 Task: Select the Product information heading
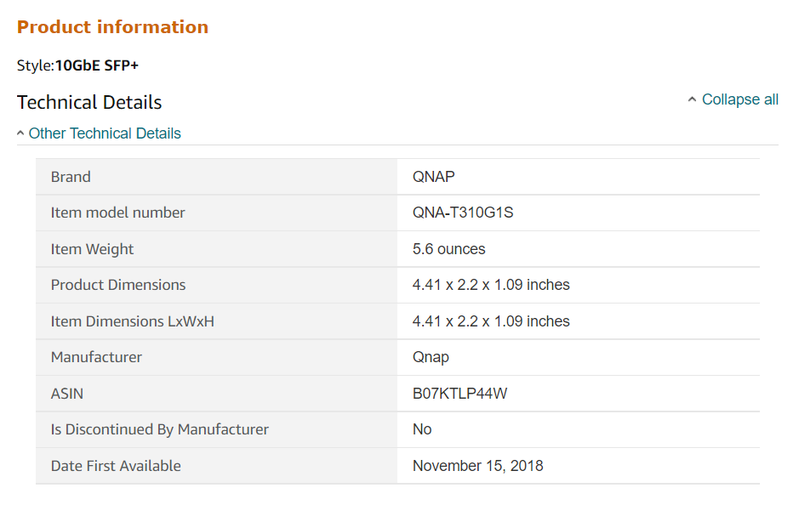(x=112, y=27)
